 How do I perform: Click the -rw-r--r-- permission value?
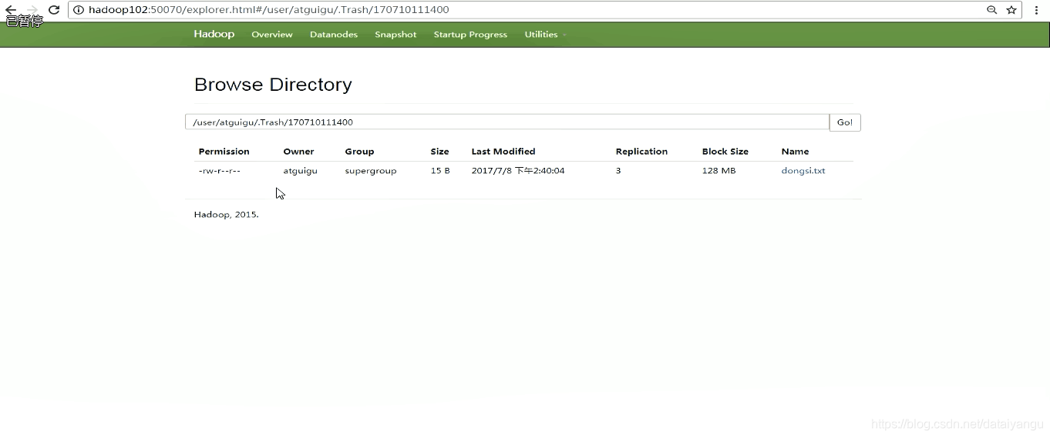coord(220,171)
